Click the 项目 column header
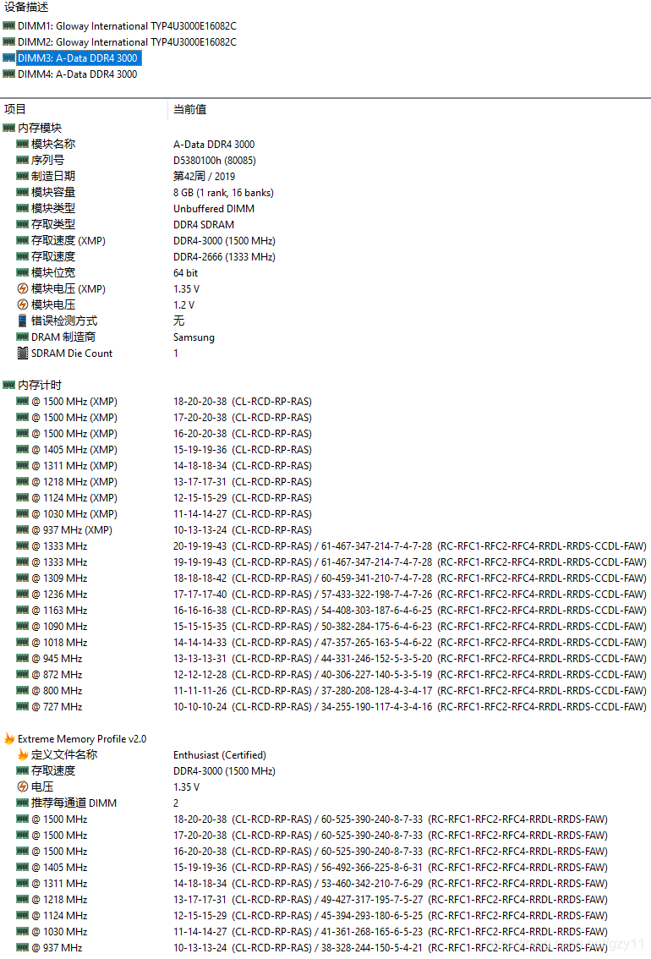This screenshot has height=959, width=651. coord(15,109)
